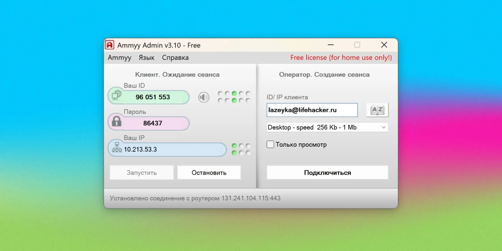Select the password value 86437

point(153,123)
